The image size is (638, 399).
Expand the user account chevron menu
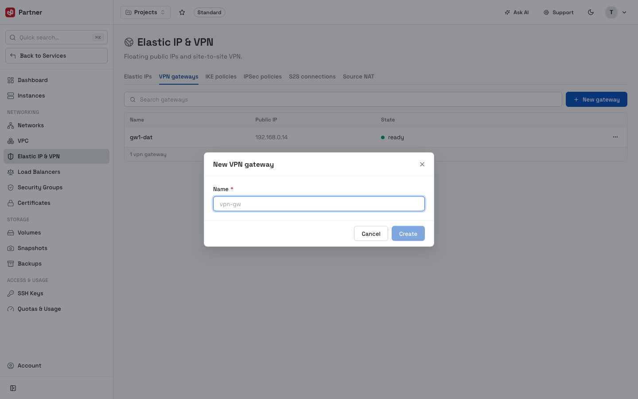(x=624, y=12)
